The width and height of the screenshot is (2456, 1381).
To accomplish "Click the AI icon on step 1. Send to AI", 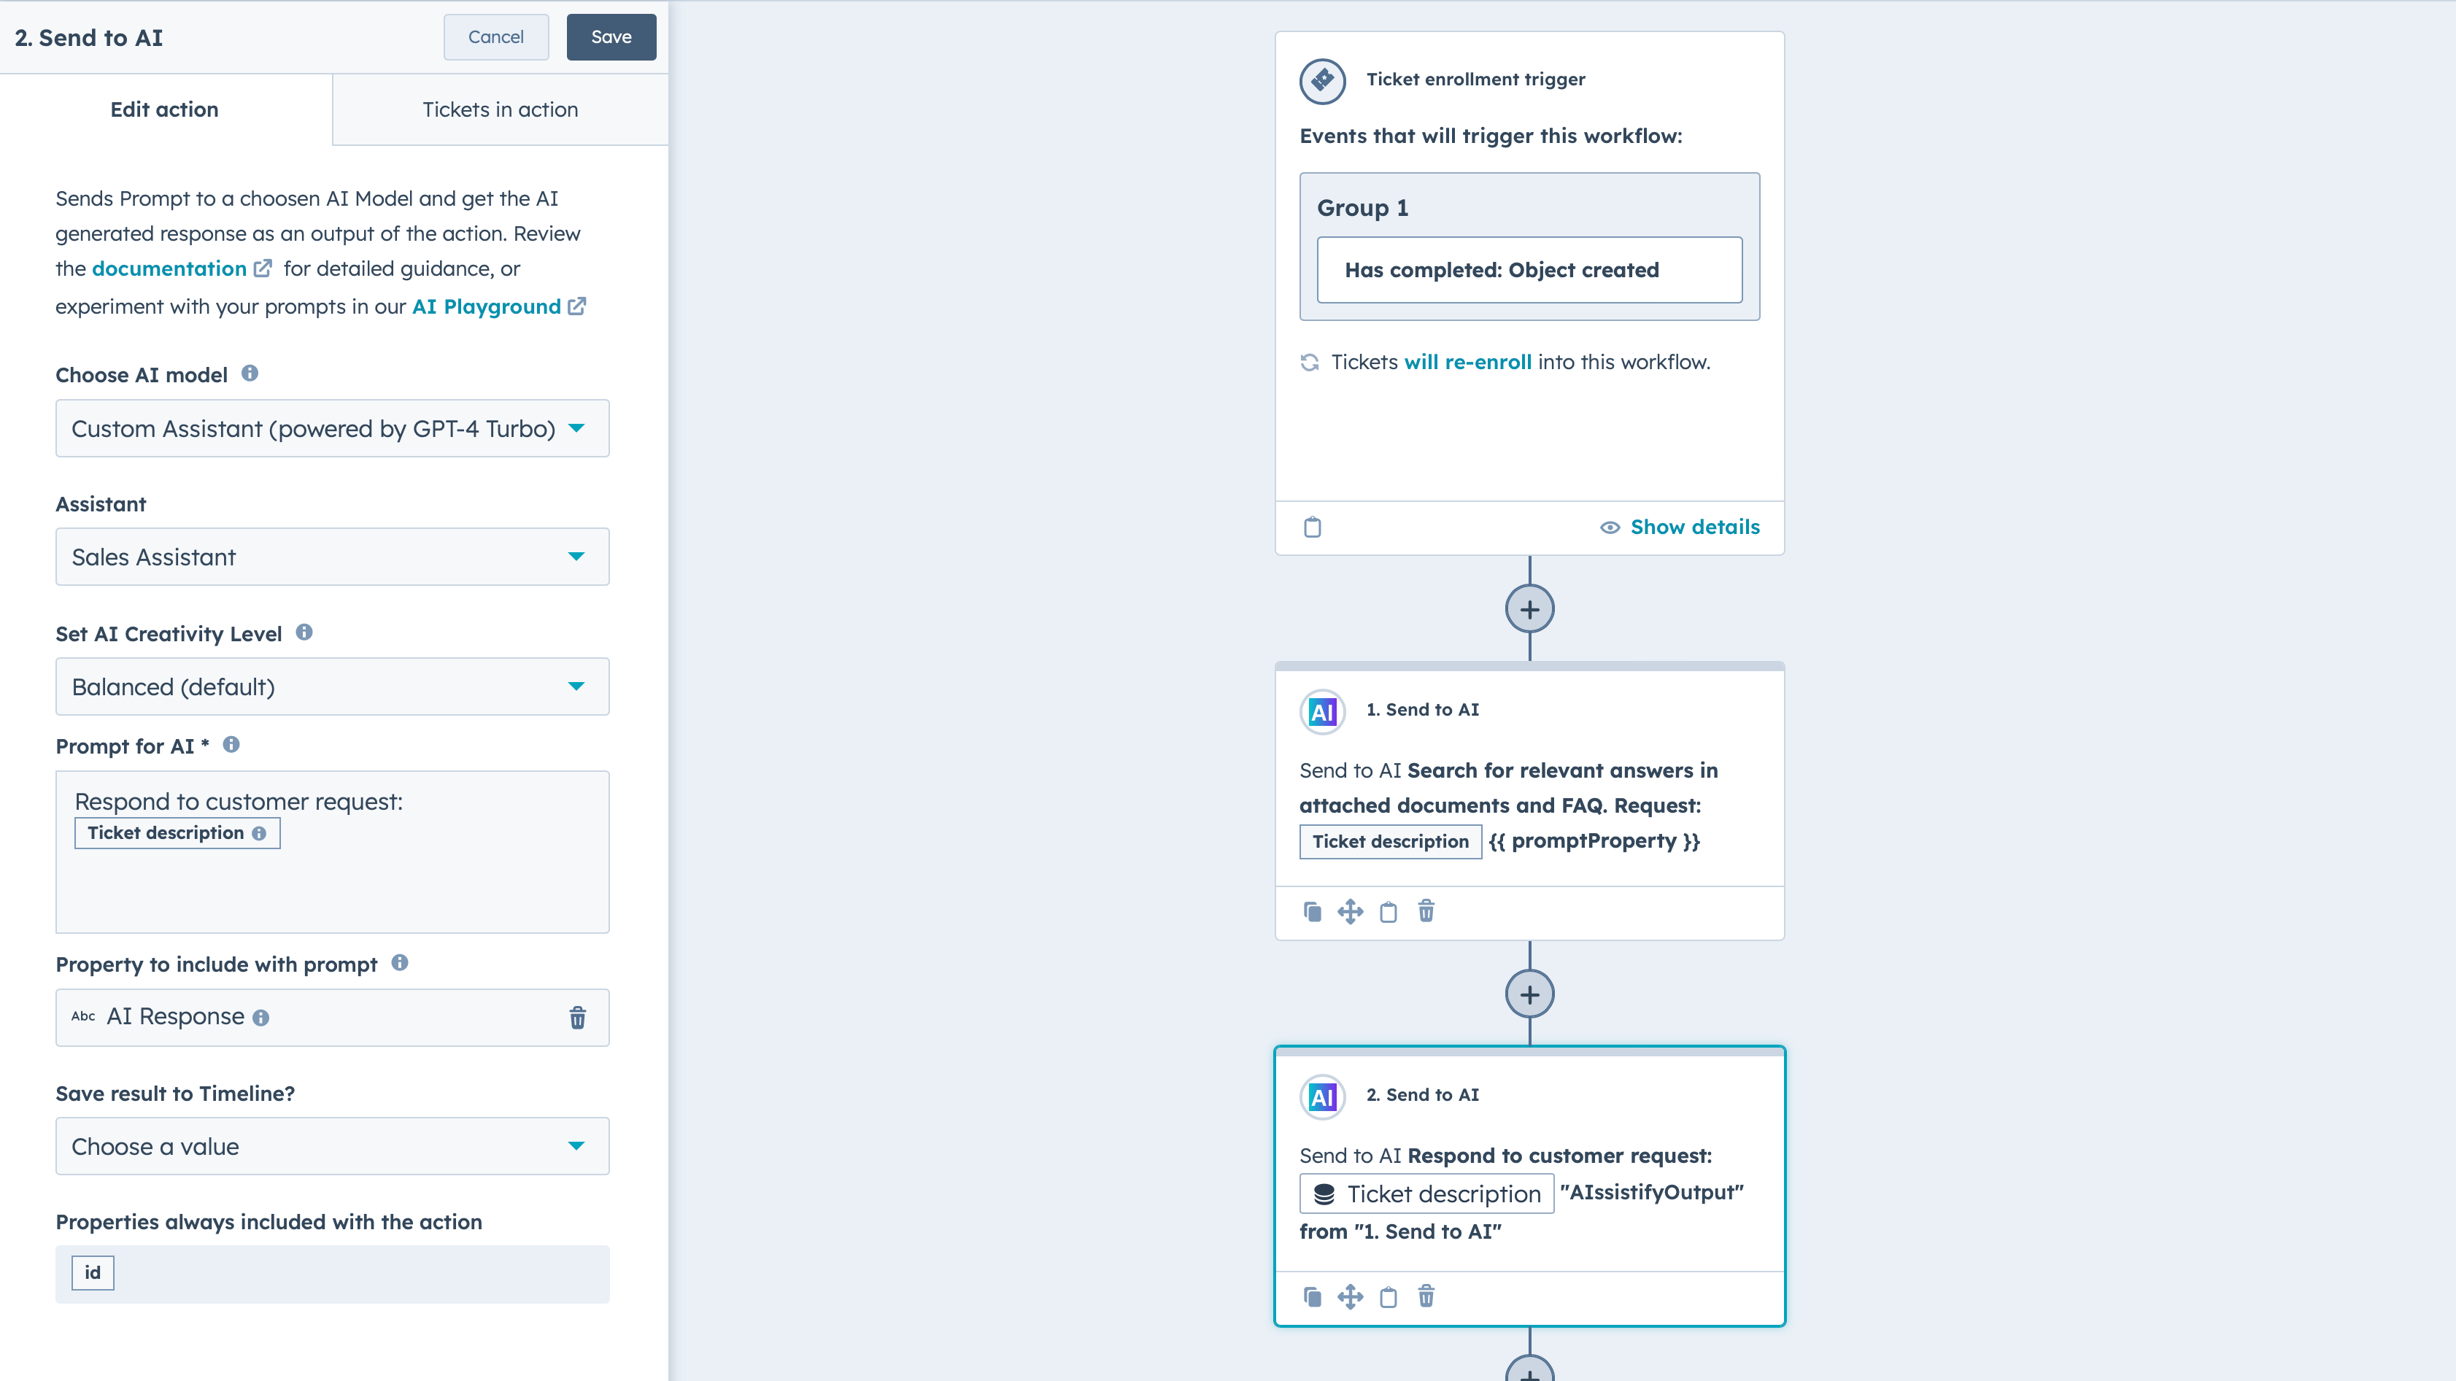I will click(1322, 712).
